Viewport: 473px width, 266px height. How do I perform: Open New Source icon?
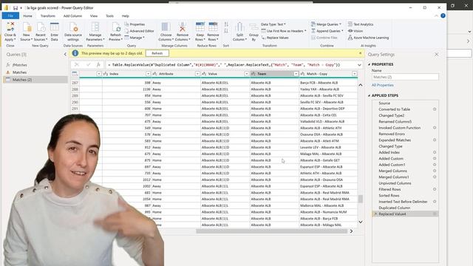pyautogui.click(x=27, y=27)
